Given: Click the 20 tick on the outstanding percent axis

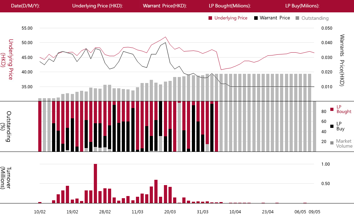Looking at the screenshot, I should coord(324,142).
